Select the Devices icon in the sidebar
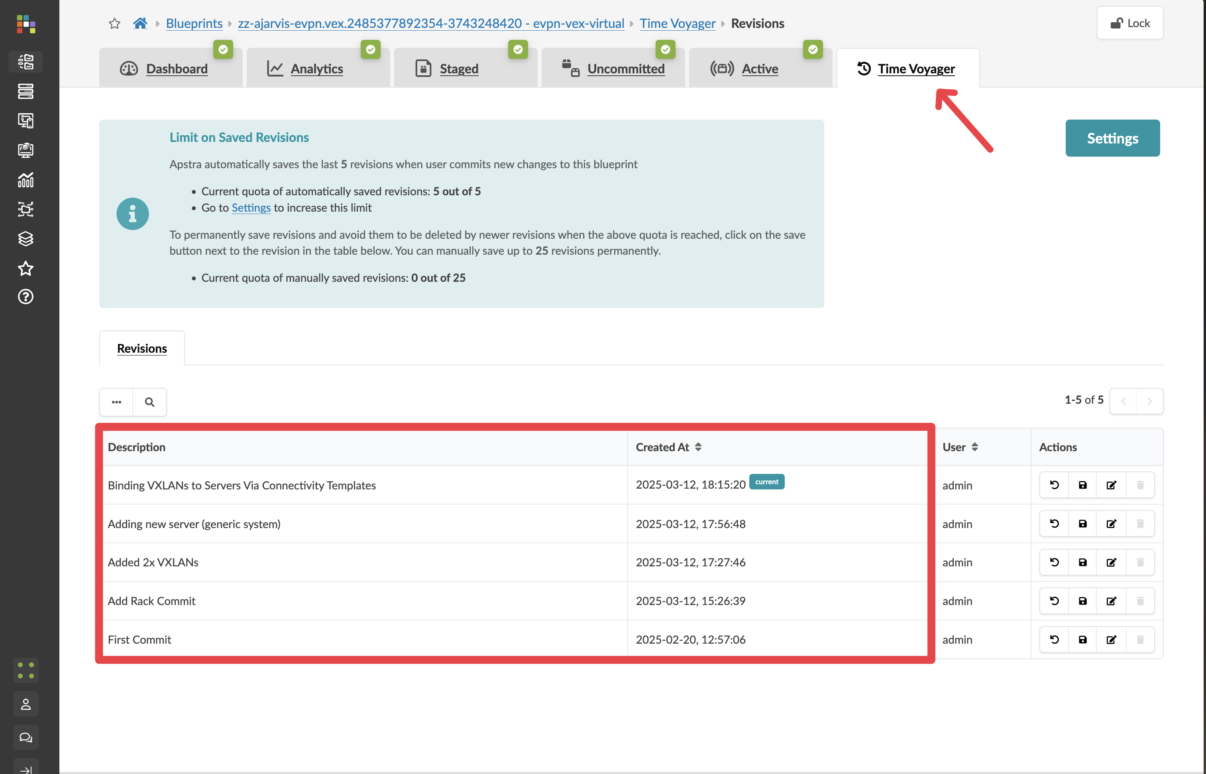Screen dimensions: 1206x774 click(26, 92)
